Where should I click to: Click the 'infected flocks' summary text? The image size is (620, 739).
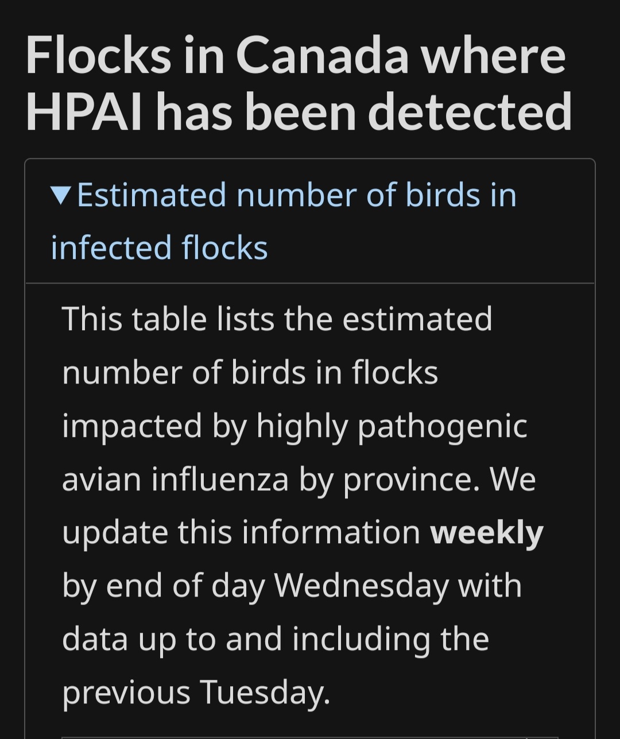pos(159,248)
